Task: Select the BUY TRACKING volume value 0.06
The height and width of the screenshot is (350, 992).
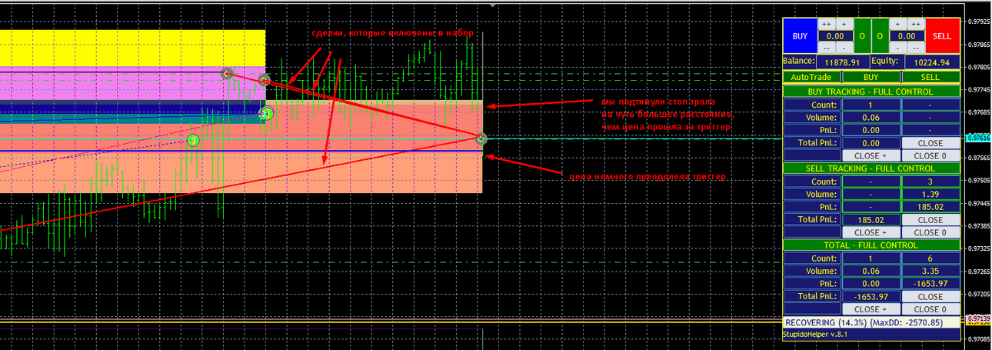Action: tap(871, 118)
